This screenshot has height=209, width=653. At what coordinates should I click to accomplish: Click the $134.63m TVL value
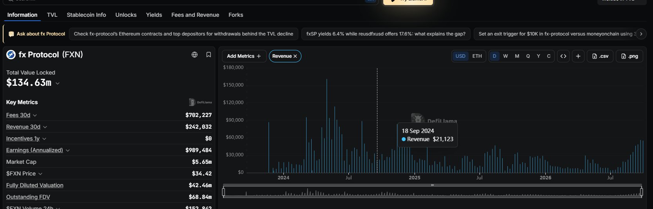(29, 83)
